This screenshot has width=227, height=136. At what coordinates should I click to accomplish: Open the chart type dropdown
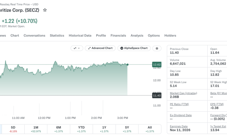pyautogui.click(x=77, y=48)
